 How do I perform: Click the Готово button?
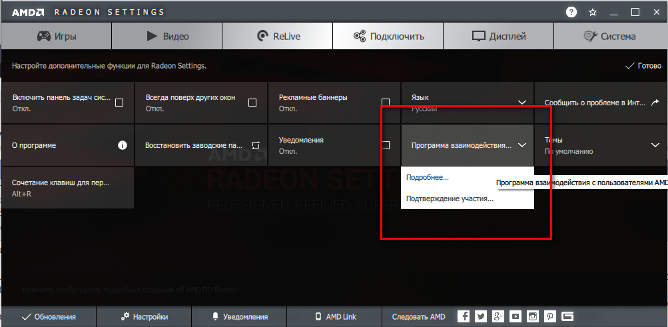tap(643, 66)
